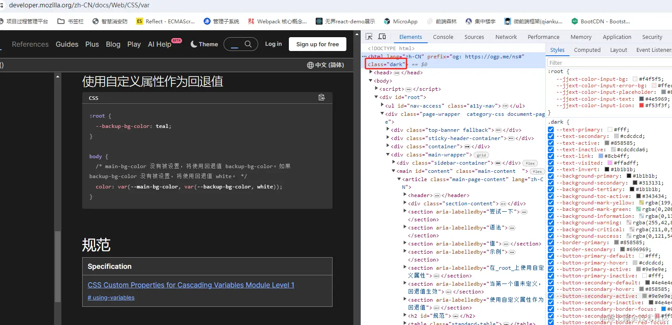Image resolution: width=672 pixels, height=325 pixels.
Task: Uncheck the --text-visited property checkbox
Action: 551,163
